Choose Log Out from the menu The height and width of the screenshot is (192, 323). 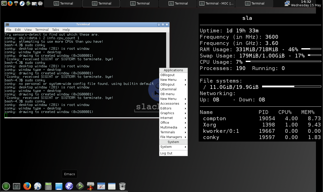(166, 153)
